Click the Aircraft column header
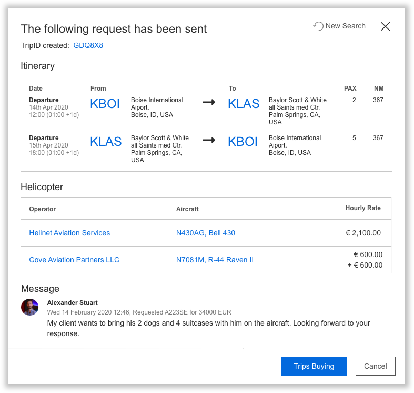The height and width of the screenshot is (393, 414). pos(187,209)
